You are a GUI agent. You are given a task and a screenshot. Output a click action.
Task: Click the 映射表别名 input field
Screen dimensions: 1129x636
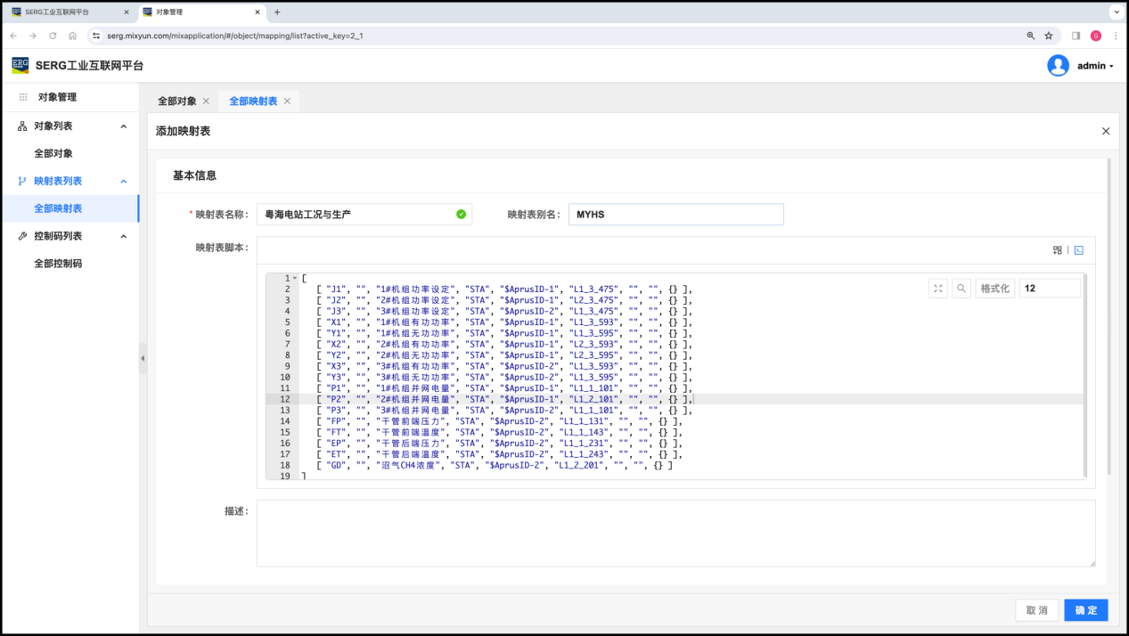(675, 215)
